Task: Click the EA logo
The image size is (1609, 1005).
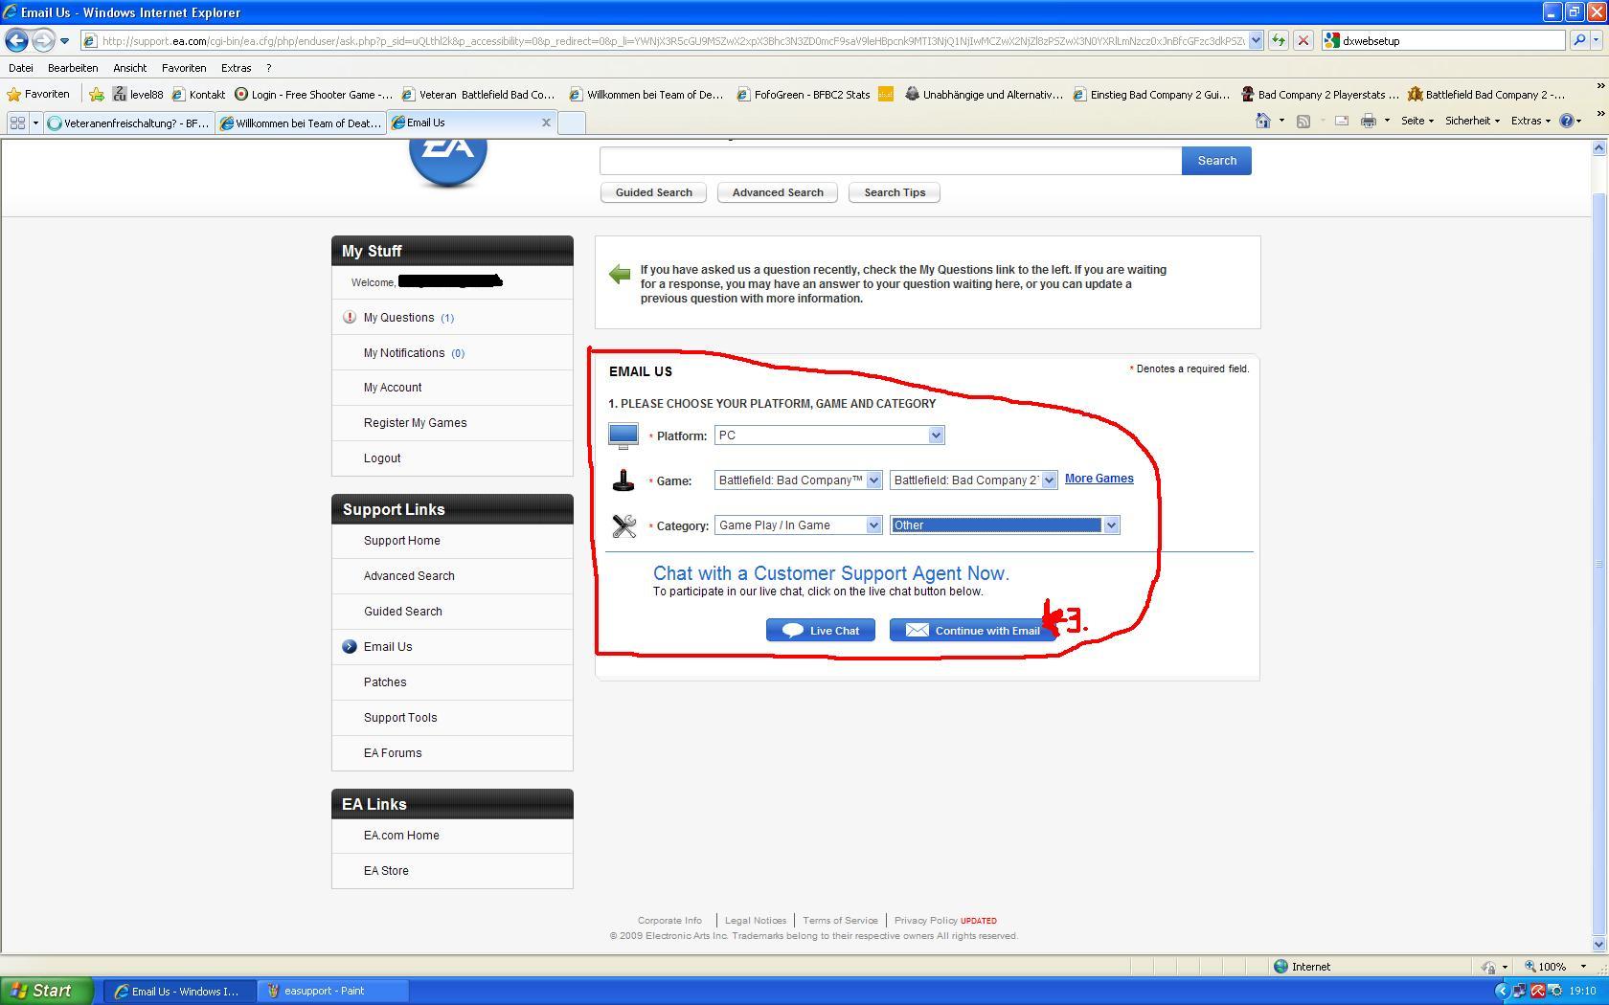Action: [x=447, y=155]
